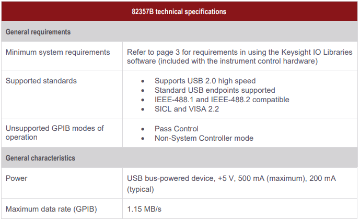The image size is (360, 221).
Task: Click the '82357B technical specifications' table header
Action: click(179, 11)
